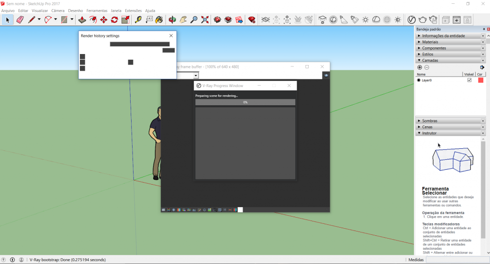Open the Arc tool dropdown arrow
The image size is (490, 264).
point(56,20)
